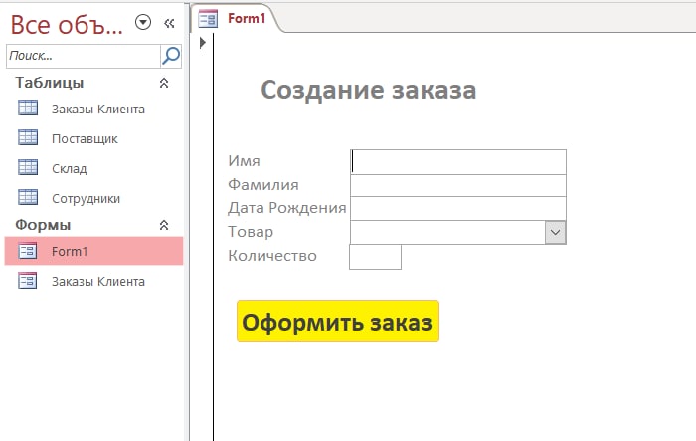696x441 pixels.
Task: Click the Фамилия label
Action: [x=263, y=184]
